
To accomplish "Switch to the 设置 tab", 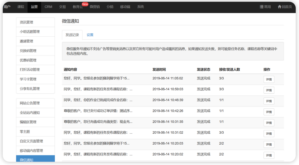I will point(90,35).
